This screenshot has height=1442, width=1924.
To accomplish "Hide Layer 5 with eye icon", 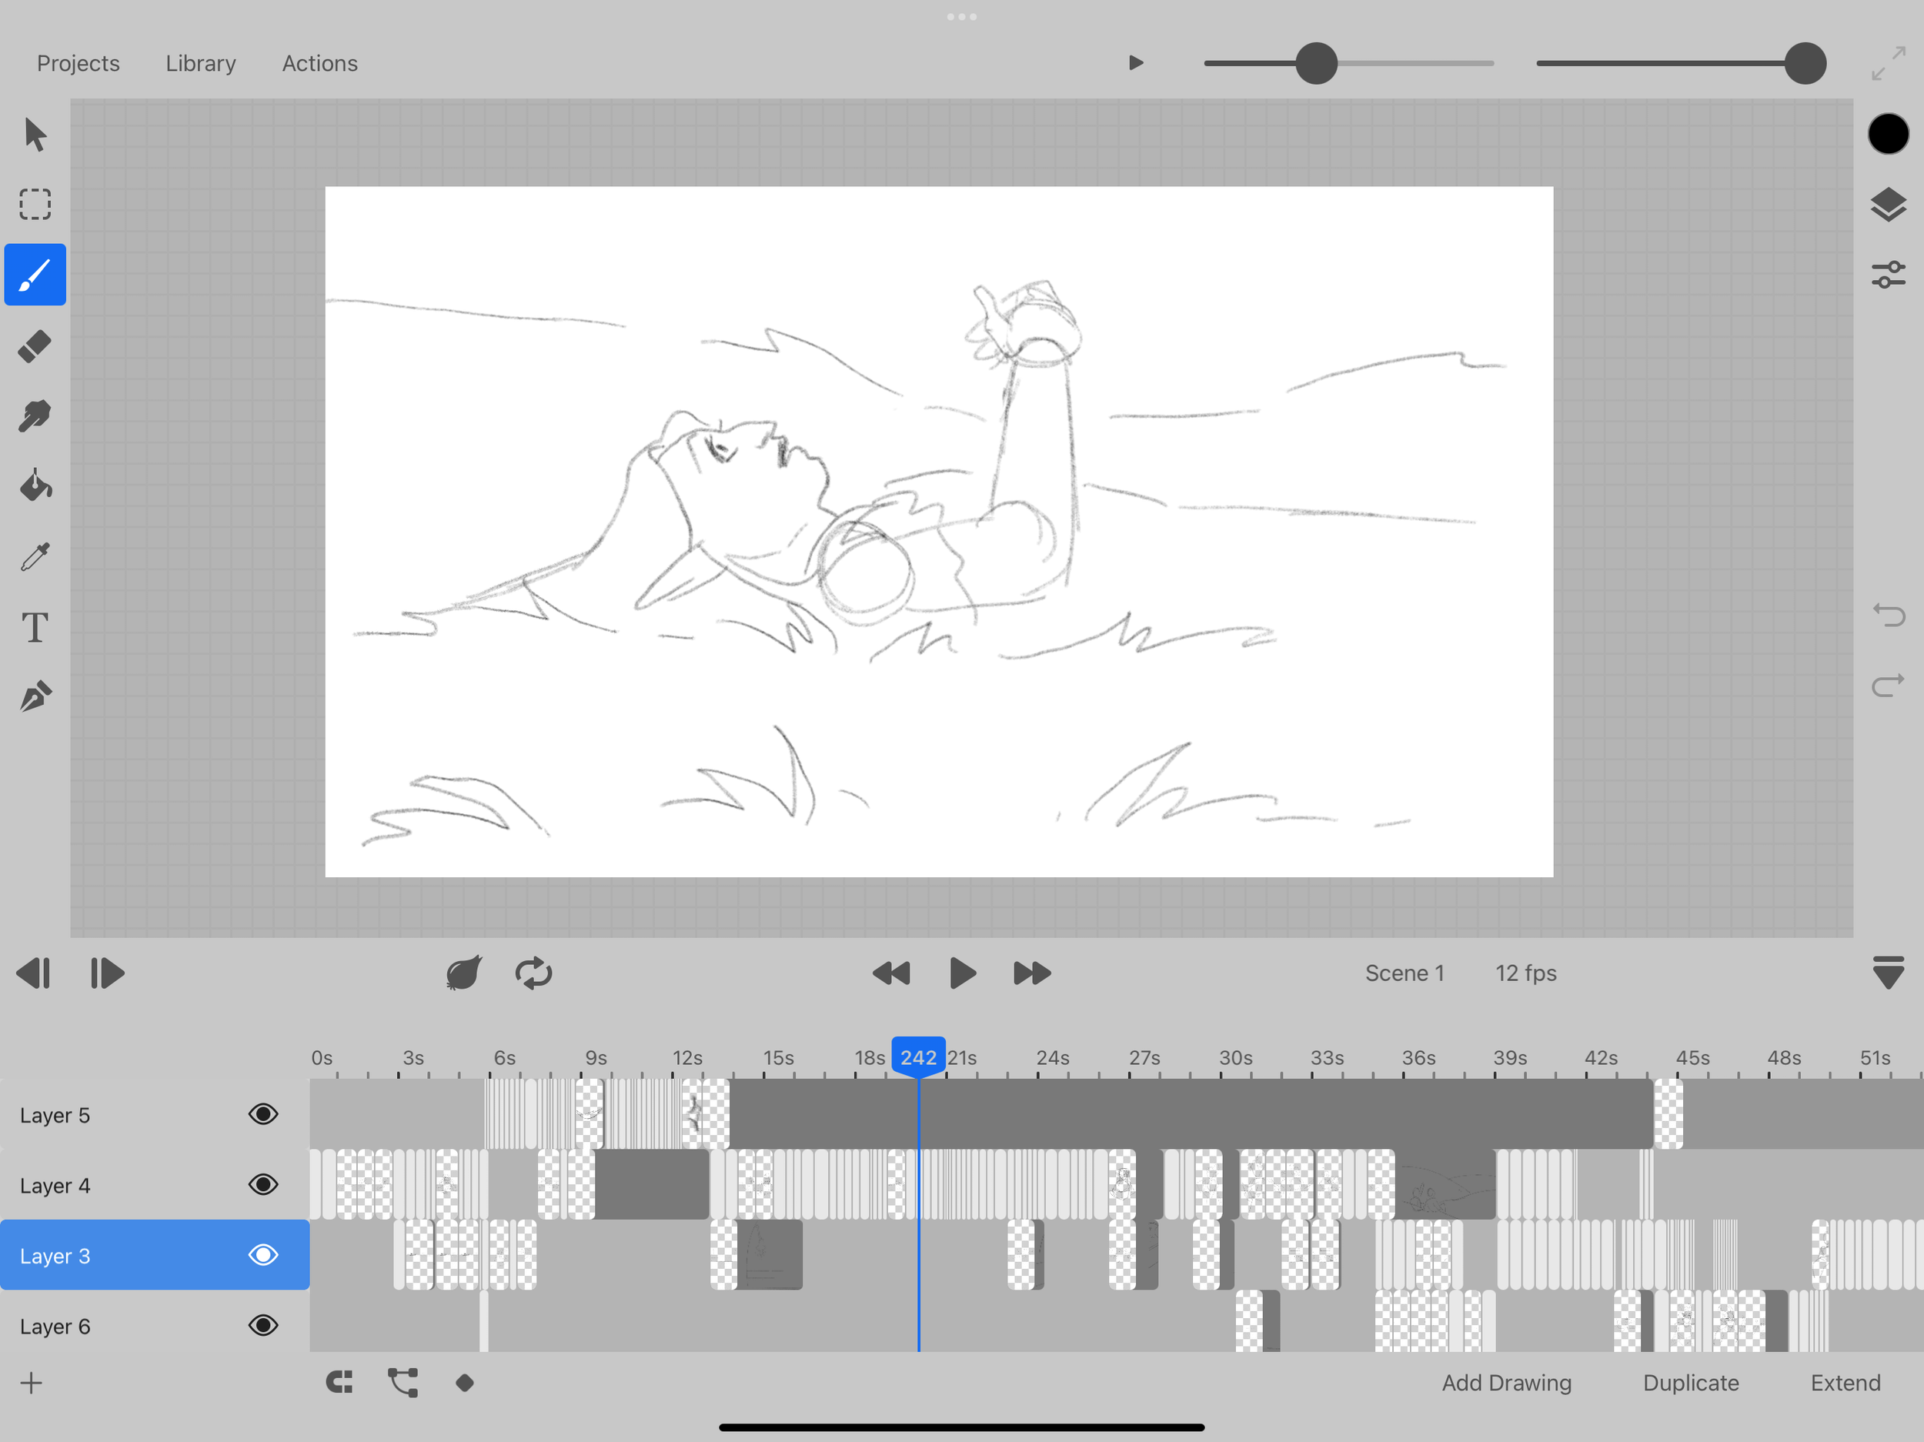I will (x=262, y=1114).
